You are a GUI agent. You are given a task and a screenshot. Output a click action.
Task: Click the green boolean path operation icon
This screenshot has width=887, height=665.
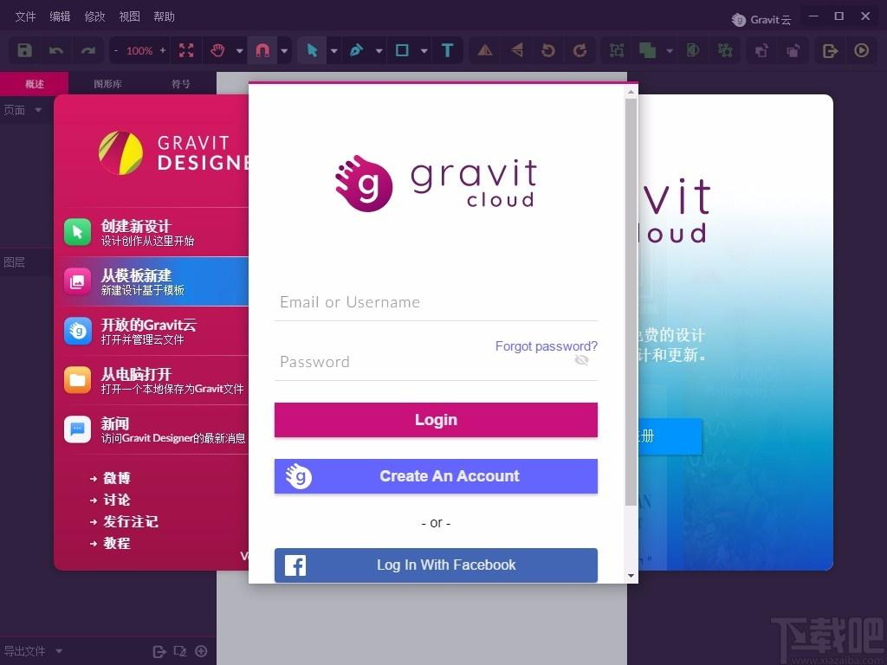pyautogui.click(x=647, y=50)
